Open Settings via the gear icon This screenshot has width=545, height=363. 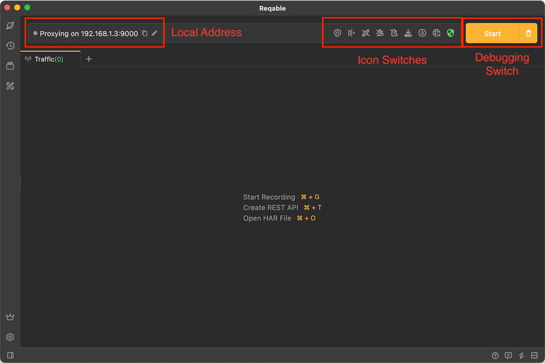[x=10, y=337]
